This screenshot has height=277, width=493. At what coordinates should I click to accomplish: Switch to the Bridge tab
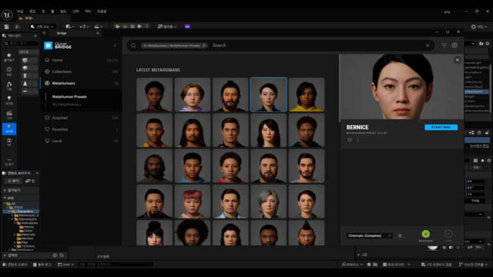click(62, 33)
